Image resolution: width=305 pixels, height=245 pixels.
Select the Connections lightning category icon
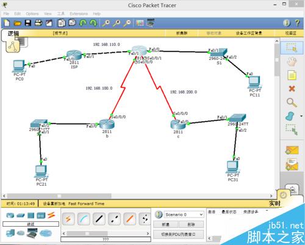[x=51, y=215]
